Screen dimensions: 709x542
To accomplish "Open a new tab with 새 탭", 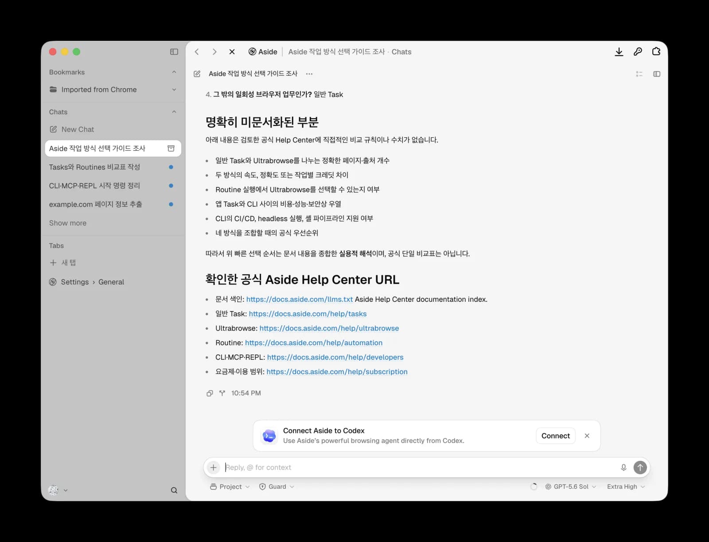I will pyautogui.click(x=113, y=263).
